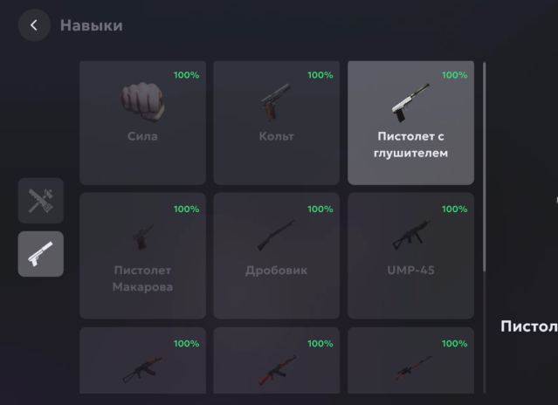
Task: Click the 100% indicator on UMP-45 card
Action: [454, 209]
